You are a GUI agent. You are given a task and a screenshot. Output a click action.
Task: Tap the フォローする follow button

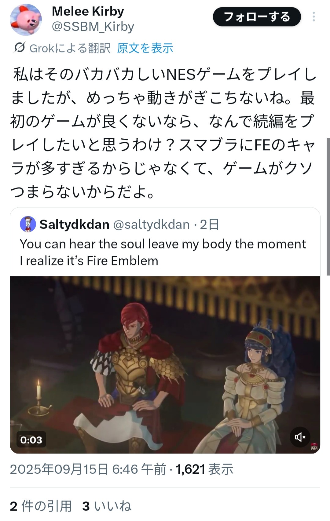tap(257, 17)
